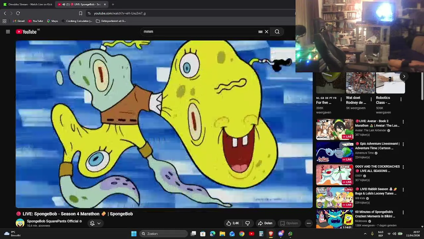The height and width of the screenshot is (239, 424).
Task: Open options for Avatar Book 2 Marathon
Action: tap(403, 122)
